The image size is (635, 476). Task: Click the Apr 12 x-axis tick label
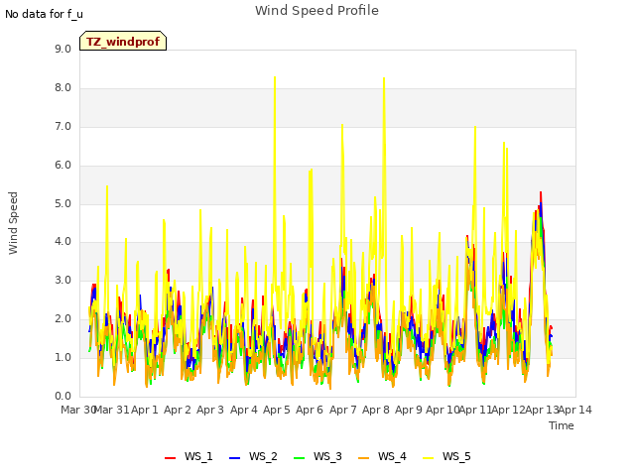[509, 410]
